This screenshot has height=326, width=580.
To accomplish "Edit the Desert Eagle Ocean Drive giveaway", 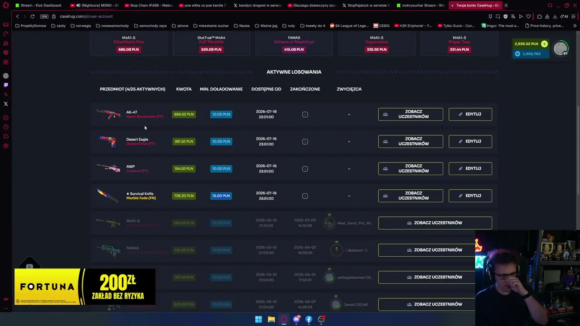I will coord(470,141).
